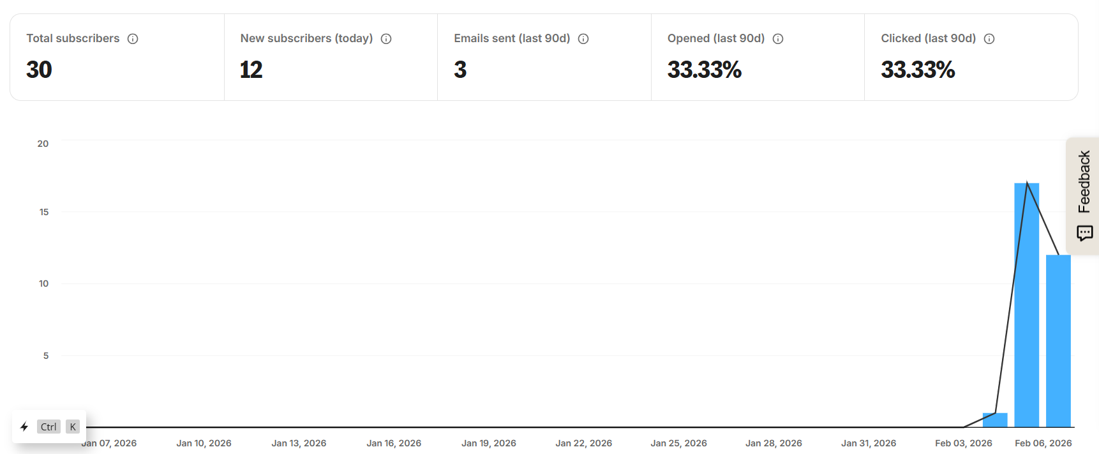Open info tooltip for Emails sent (last 90d)

click(x=583, y=39)
